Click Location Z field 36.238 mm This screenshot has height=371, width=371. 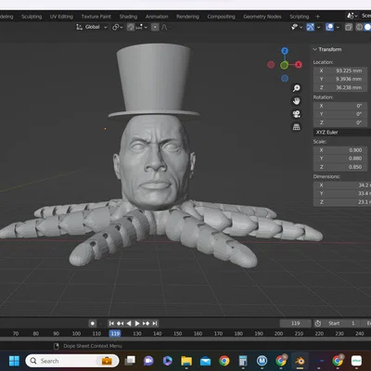(x=340, y=87)
